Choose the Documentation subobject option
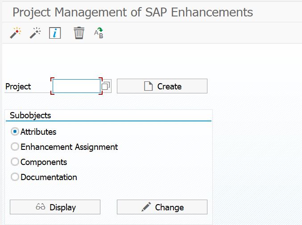Screen dimensions: 302x225 15,177
